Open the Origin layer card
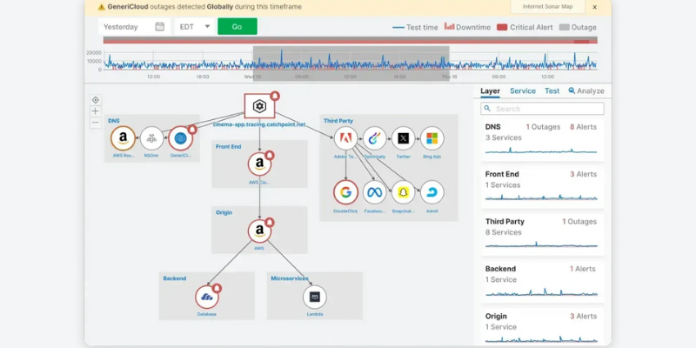The image size is (696, 348). [x=542, y=327]
